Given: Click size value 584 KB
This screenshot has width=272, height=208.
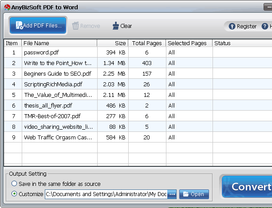Looking at the screenshot, I should click(x=116, y=137).
